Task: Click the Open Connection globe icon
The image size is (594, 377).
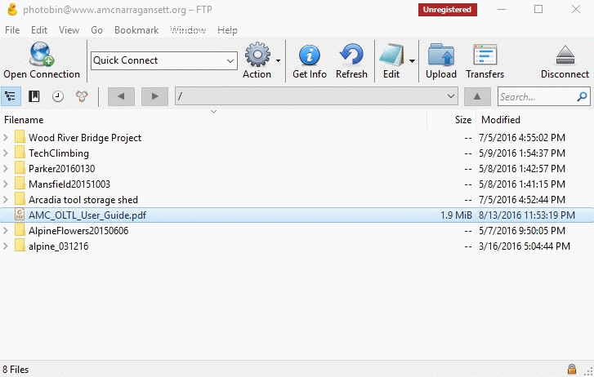Action: click(41, 55)
